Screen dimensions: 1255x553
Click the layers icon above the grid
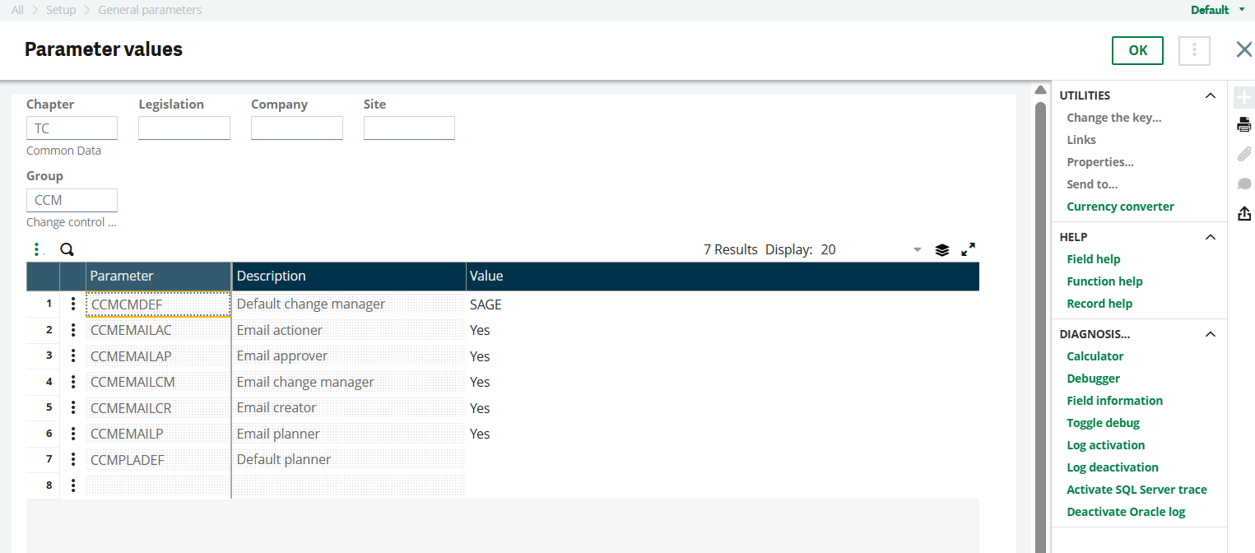[942, 249]
